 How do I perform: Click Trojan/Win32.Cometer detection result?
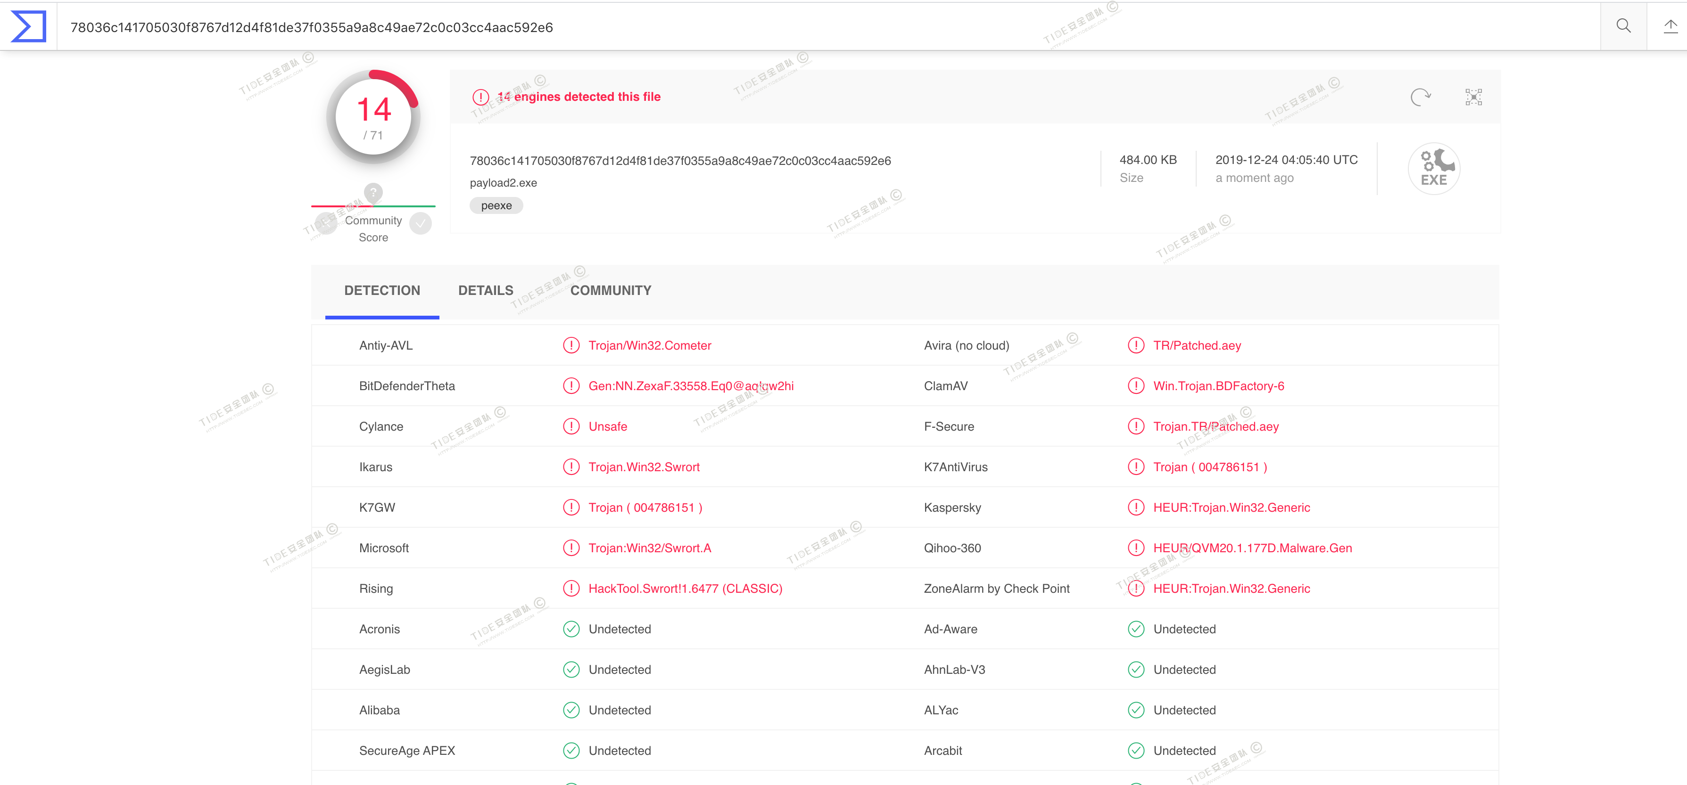click(x=649, y=345)
